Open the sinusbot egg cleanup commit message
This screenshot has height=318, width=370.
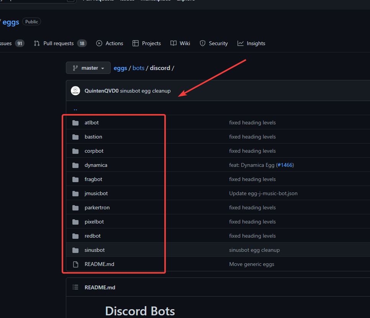click(145, 91)
